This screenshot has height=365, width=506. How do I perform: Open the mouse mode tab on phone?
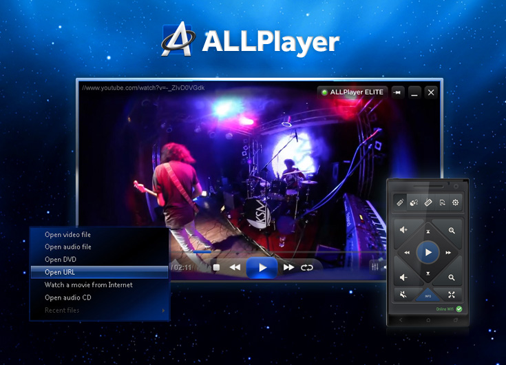click(x=414, y=202)
